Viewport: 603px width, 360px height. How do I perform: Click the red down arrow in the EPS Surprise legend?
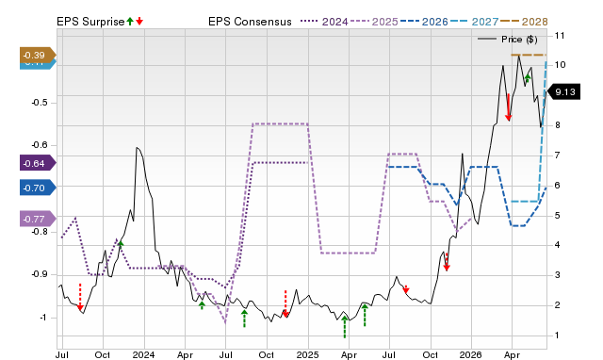coord(139,21)
